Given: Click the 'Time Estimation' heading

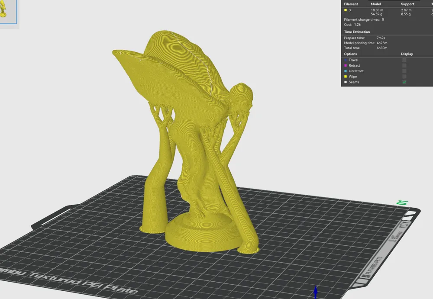Looking at the screenshot, I should tap(357, 32).
